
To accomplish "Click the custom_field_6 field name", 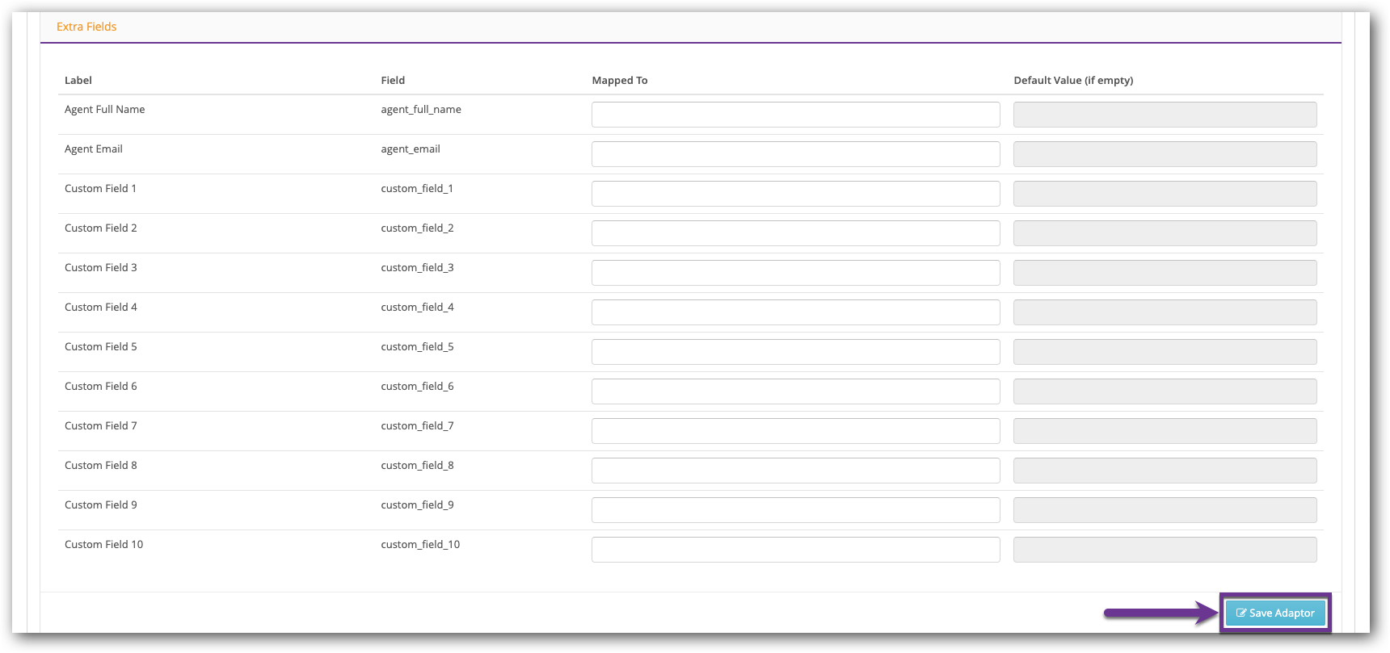I will coord(417,387).
